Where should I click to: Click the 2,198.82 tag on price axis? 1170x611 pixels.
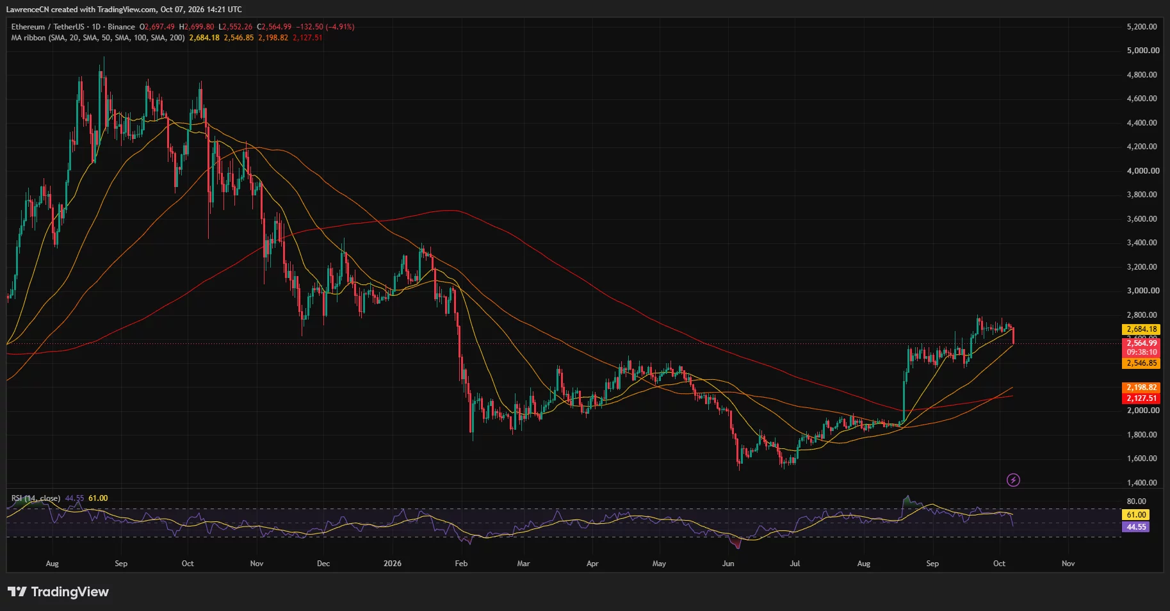click(1142, 387)
